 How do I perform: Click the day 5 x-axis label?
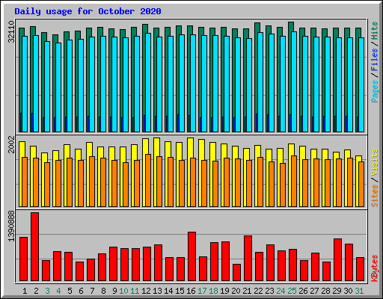click(70, 291)
